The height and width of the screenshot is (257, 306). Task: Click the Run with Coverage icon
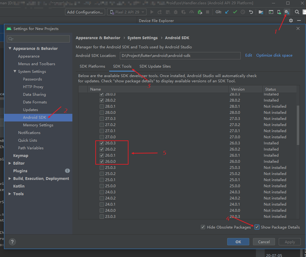point(184,12)
